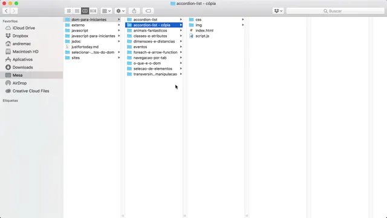The height and width of the screenshot is (218, 387).
Task: Select the javascript folder
Action: (x=93, y=30)
